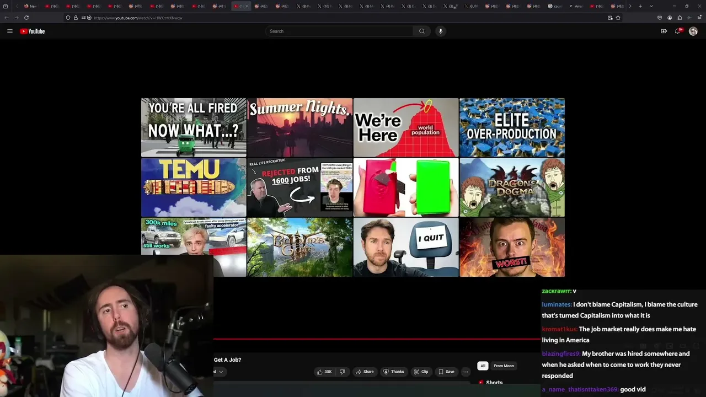
Task: Open the Firefox View icon
Action: click(6, 6)
